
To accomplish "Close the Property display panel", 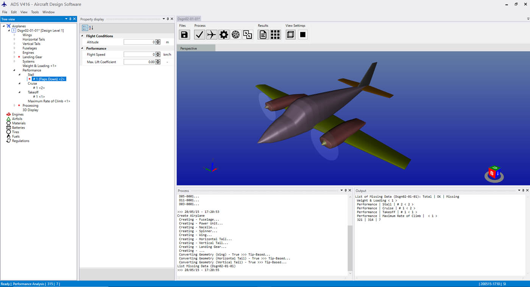I will (x=172, y=19).
